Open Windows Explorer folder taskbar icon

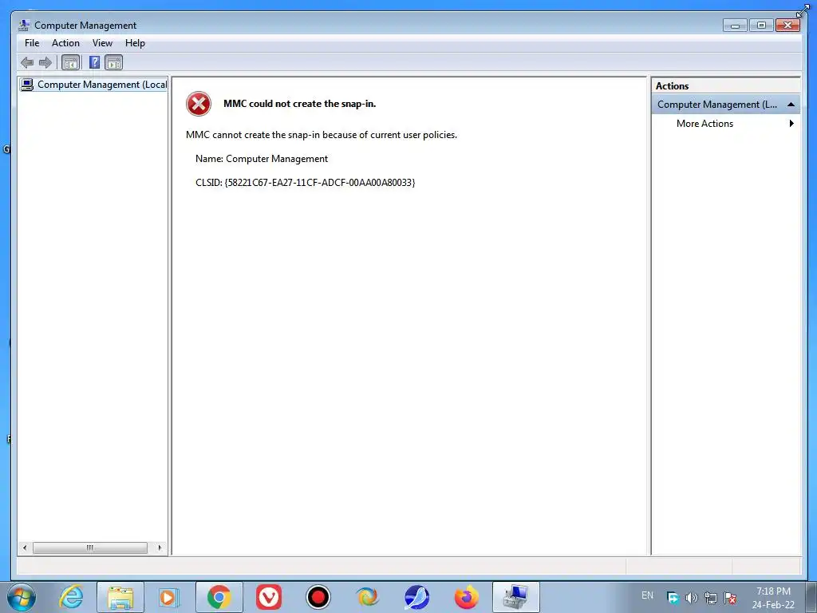click(x=120, y=597)
